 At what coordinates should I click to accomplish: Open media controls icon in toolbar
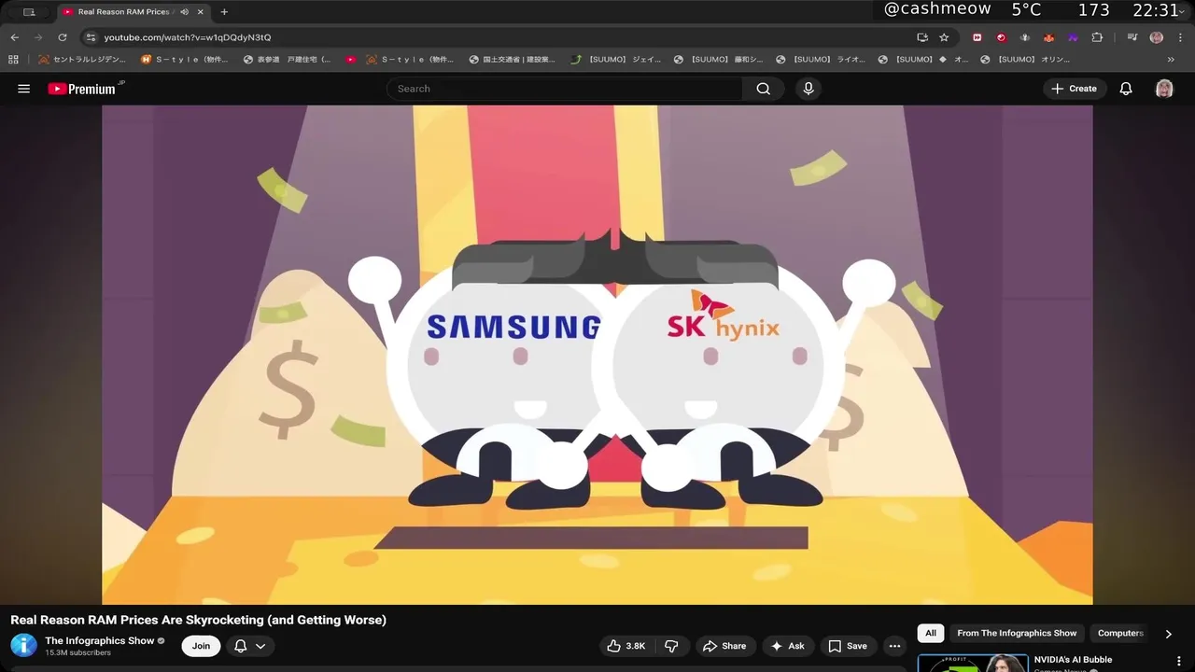tap(1132, 37)
